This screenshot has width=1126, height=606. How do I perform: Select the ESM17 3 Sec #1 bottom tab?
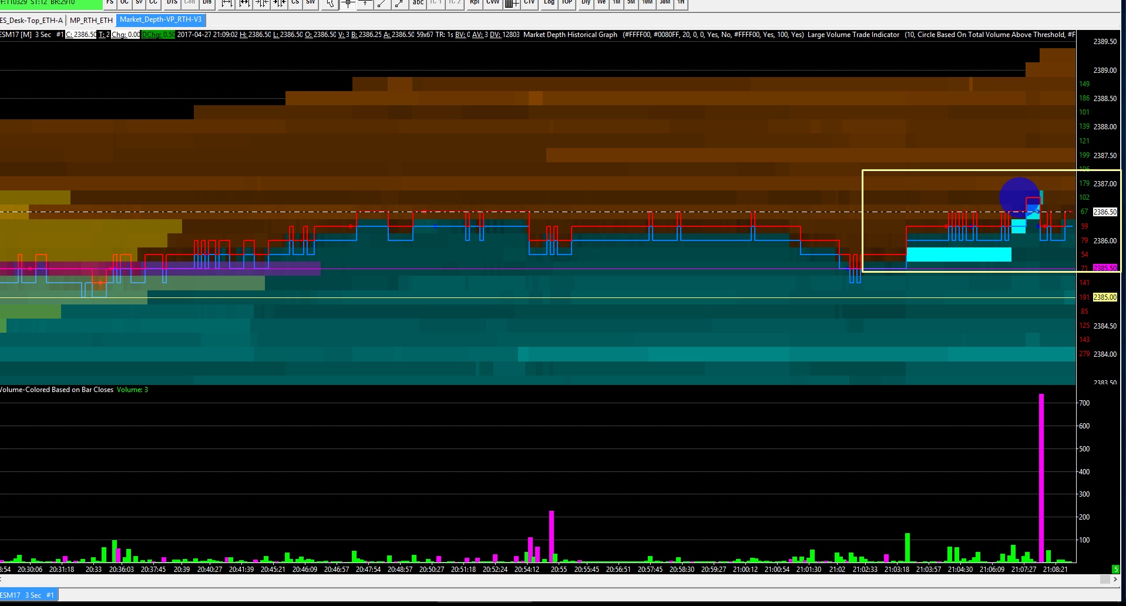[28, 595]
